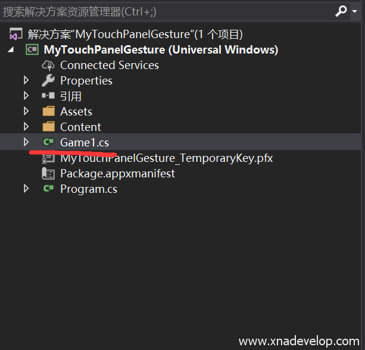Type in the solution explorer search box
The image size is (365, 350).
[x=161, y=11]
